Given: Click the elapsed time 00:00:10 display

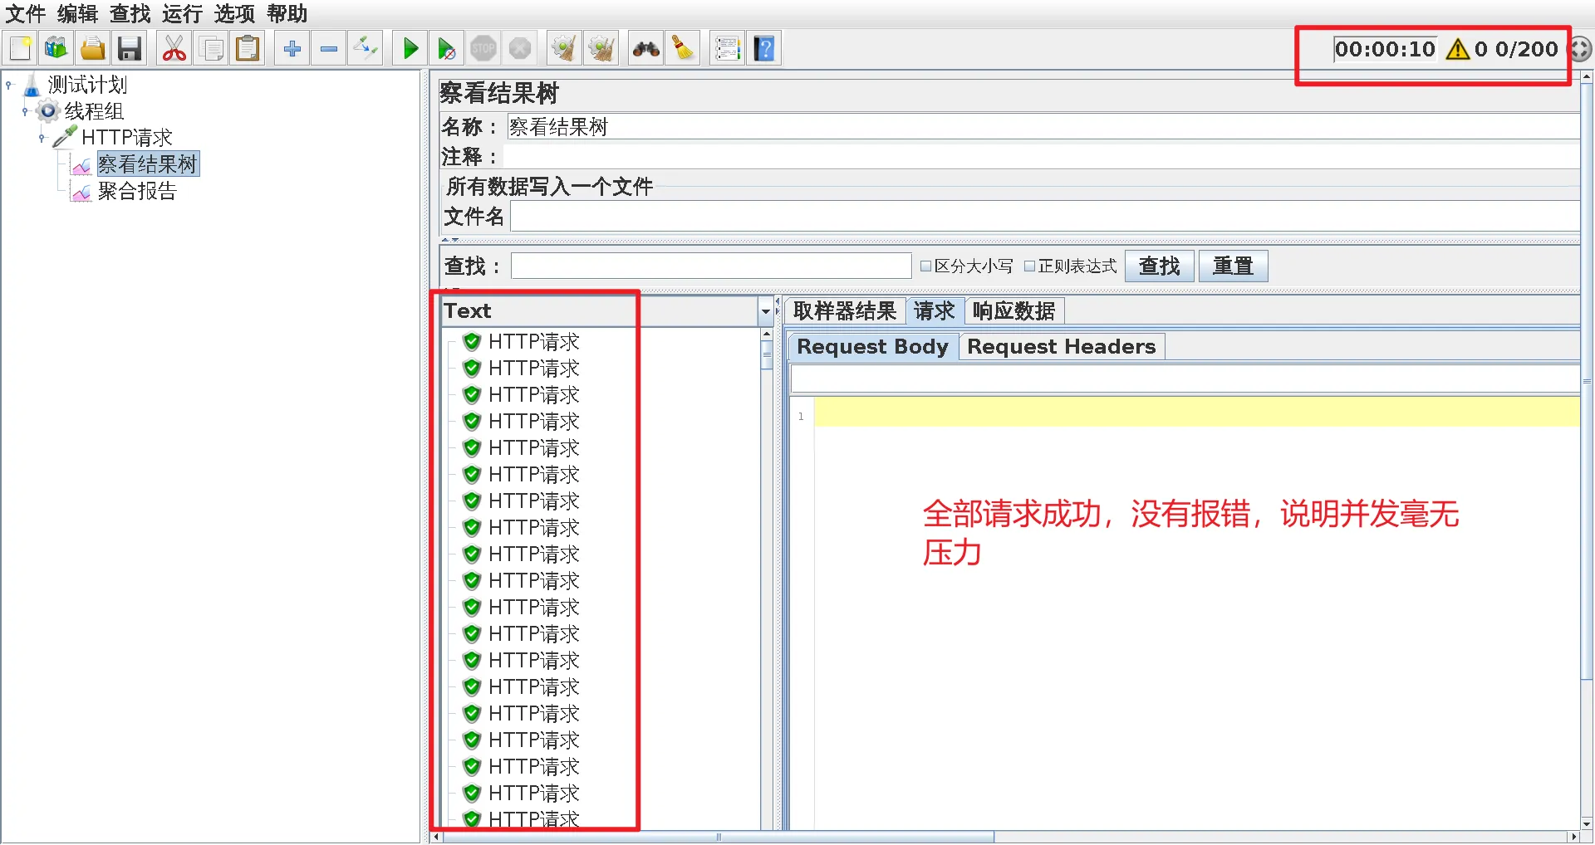Looking at the screenshot, I should pos(1385,50).
